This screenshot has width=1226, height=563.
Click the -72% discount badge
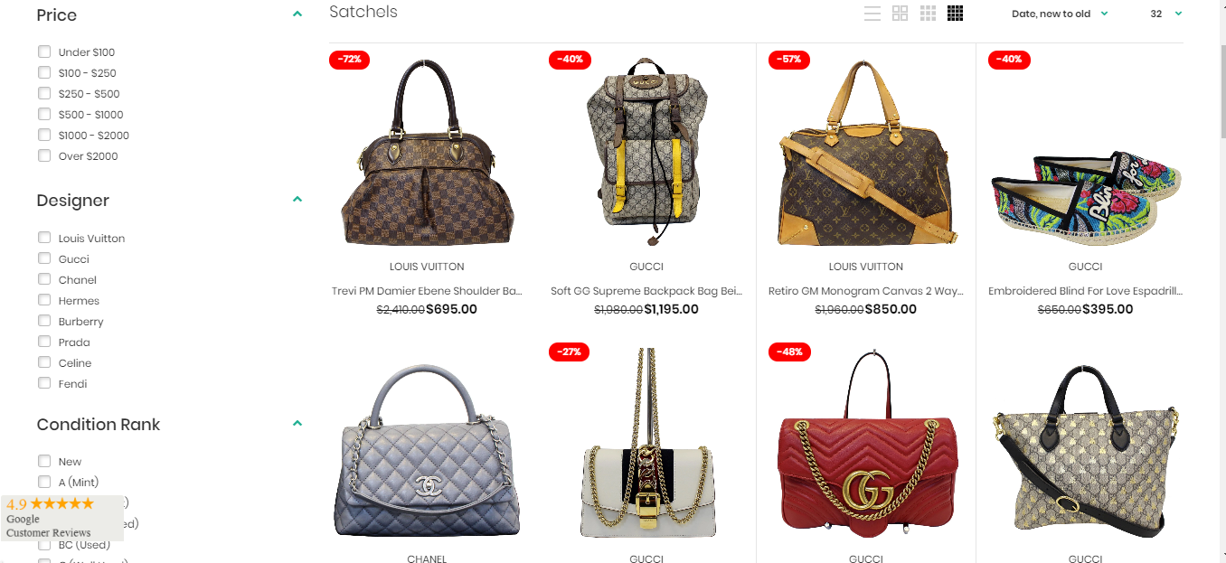click(x=349, y=60)
